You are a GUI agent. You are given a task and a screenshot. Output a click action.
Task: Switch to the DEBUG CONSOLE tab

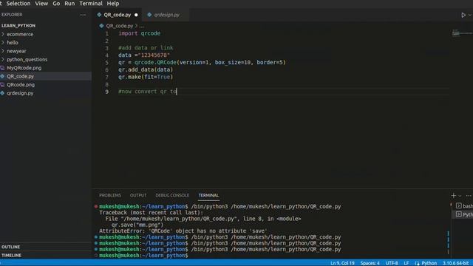pyautogui.click(x=172, y=195)
